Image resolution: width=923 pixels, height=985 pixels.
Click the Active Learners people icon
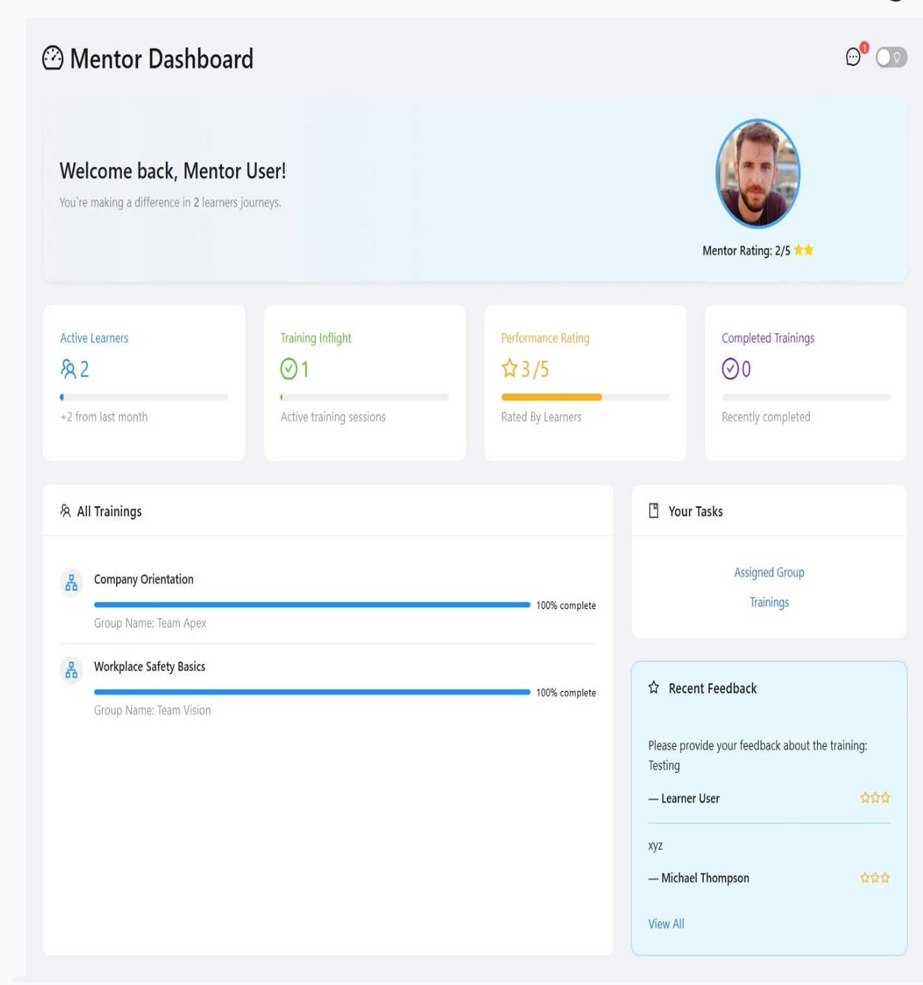pos(68,369)
